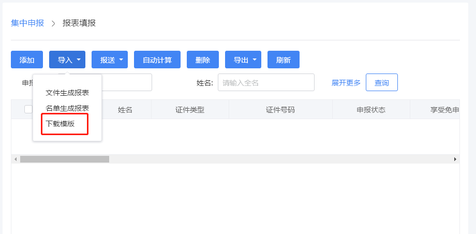Expand the 报送 dropdown menu
Screen dimensions: 476x234
(110, 60)
